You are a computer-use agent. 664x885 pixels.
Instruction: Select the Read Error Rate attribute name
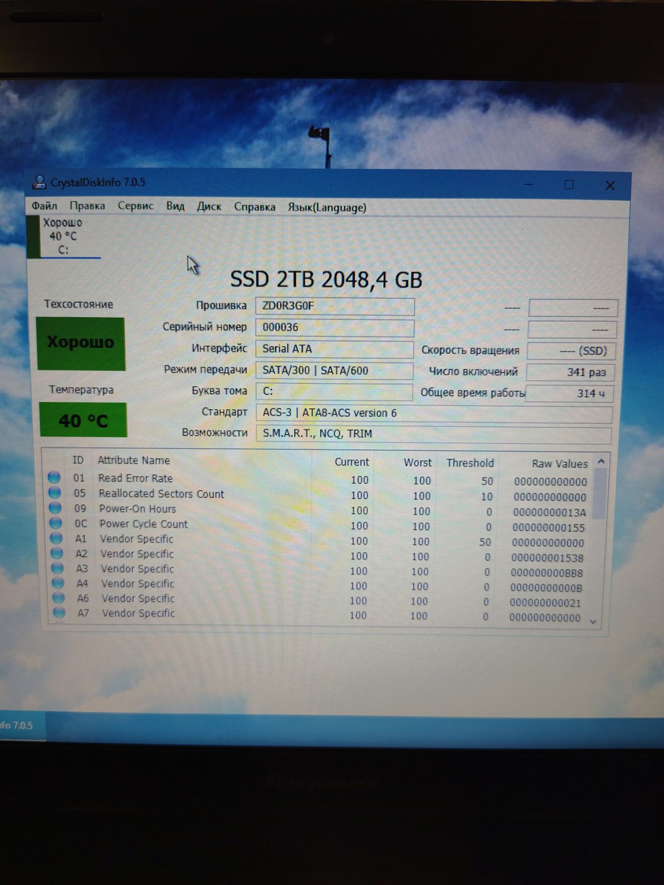click(x=135, y=478)
